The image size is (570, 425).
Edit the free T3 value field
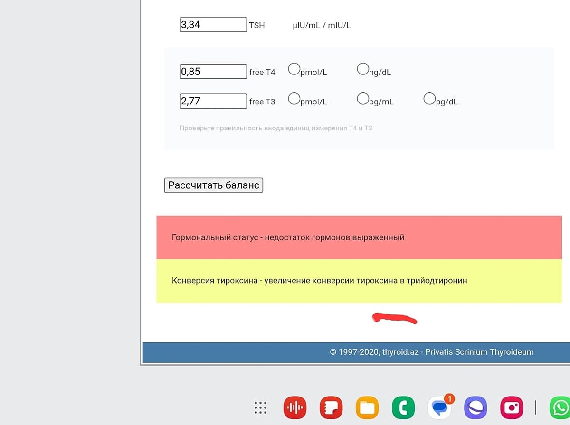tap(213, 101)
